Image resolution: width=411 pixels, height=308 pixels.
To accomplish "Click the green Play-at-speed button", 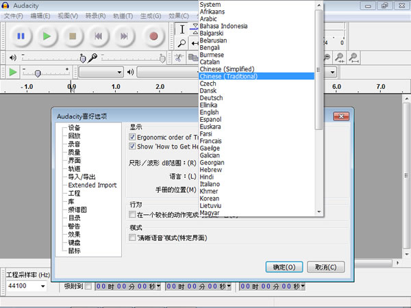I will pyautogui.click(x=12, y=72).
